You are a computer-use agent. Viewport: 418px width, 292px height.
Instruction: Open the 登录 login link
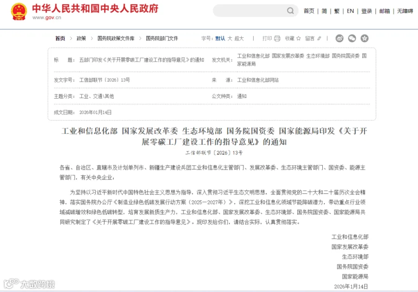[x=366, y=11]
